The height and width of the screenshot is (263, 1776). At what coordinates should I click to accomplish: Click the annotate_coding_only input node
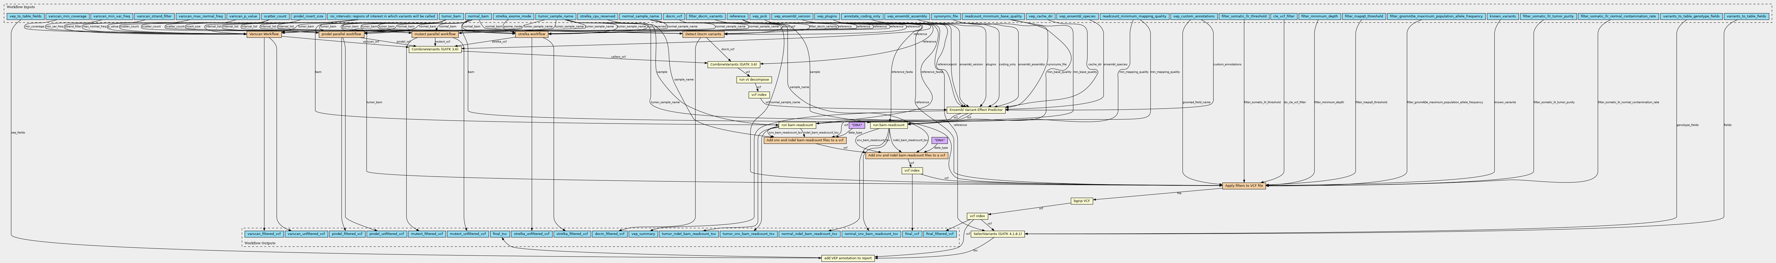pos(862,16)
